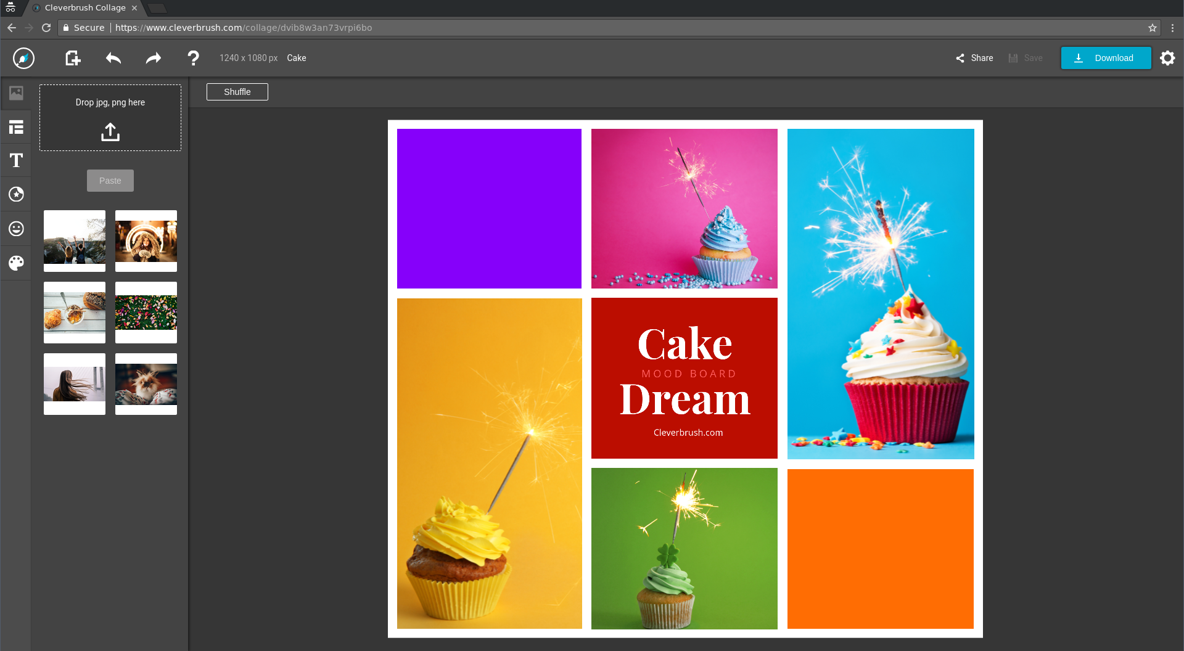Click the Cleverbrush logo icon
The width and height of the screenshot is (1184, 651).
[x=23, y=58]
